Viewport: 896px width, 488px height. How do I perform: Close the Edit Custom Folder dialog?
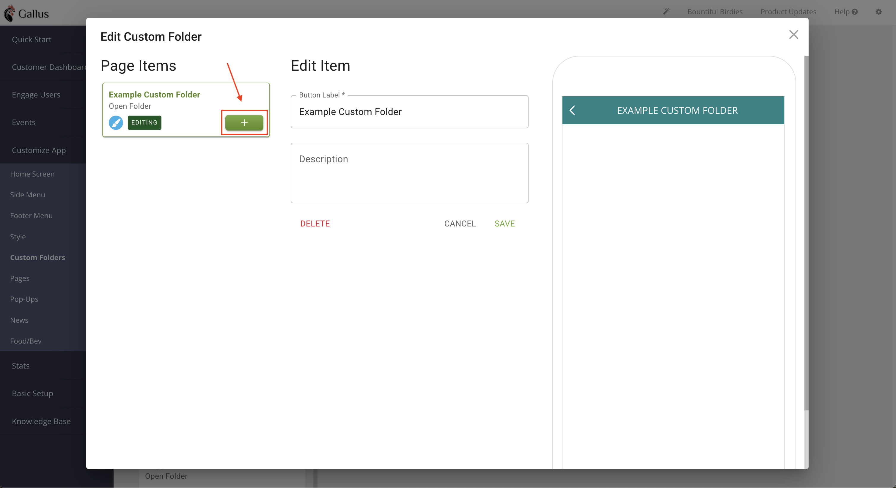point(793,34)
